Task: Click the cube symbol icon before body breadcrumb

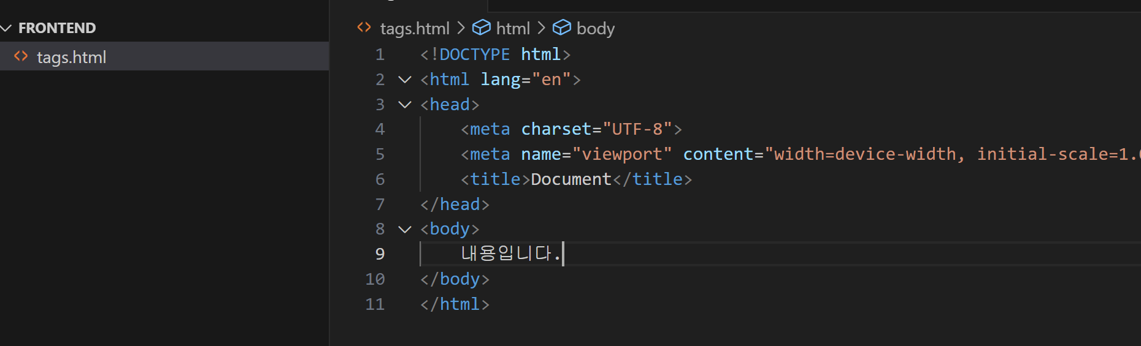Action: point(562,28)
